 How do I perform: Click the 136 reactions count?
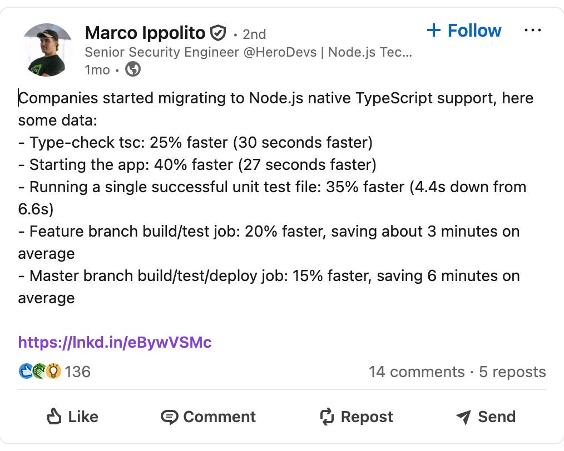coord(77,372)
